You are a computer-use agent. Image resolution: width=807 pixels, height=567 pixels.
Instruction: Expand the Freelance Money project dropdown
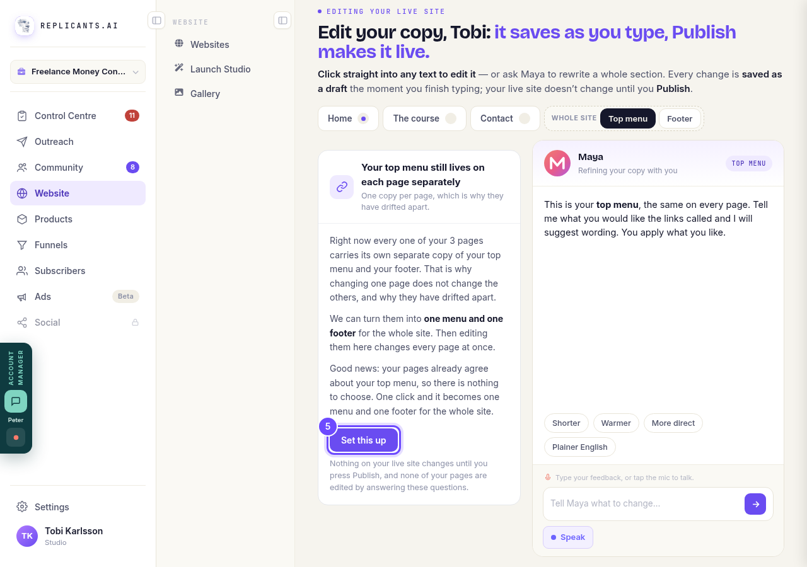pyautogui.click(x=78, y=72)
